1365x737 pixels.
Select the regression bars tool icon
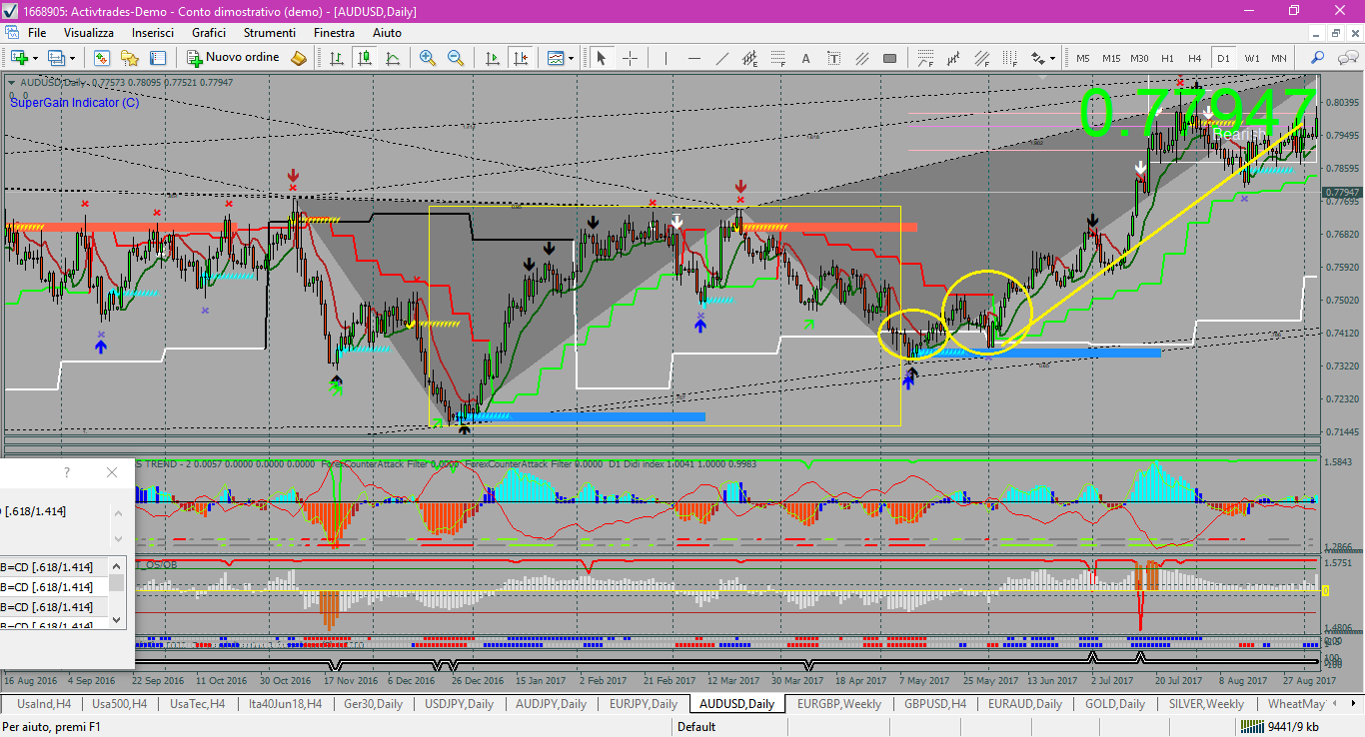953,58
